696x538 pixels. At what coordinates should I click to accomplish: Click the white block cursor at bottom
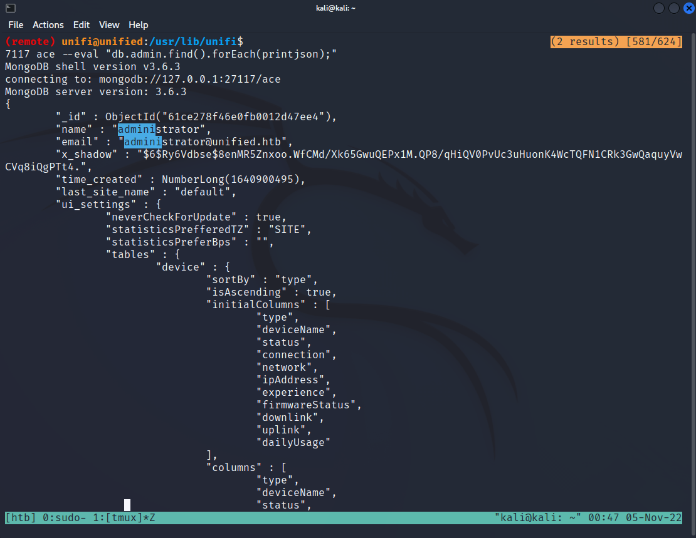coord(127,505)
